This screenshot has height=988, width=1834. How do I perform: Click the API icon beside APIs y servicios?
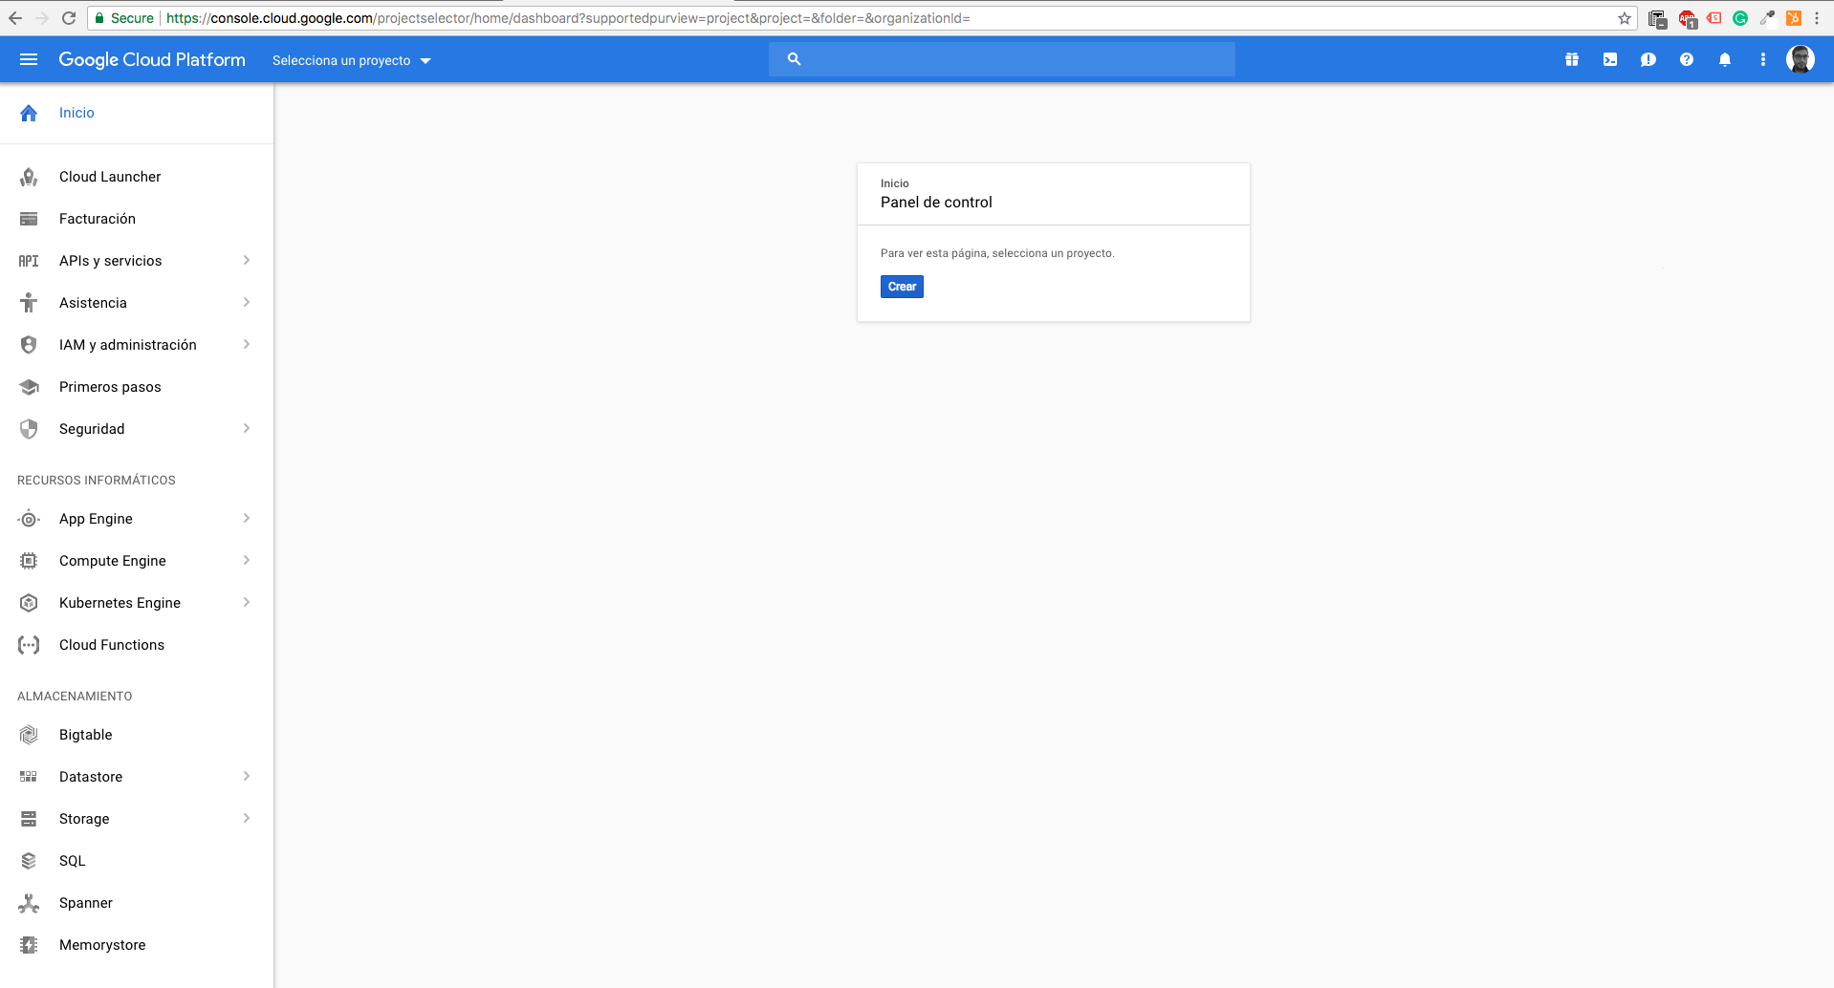29,261
